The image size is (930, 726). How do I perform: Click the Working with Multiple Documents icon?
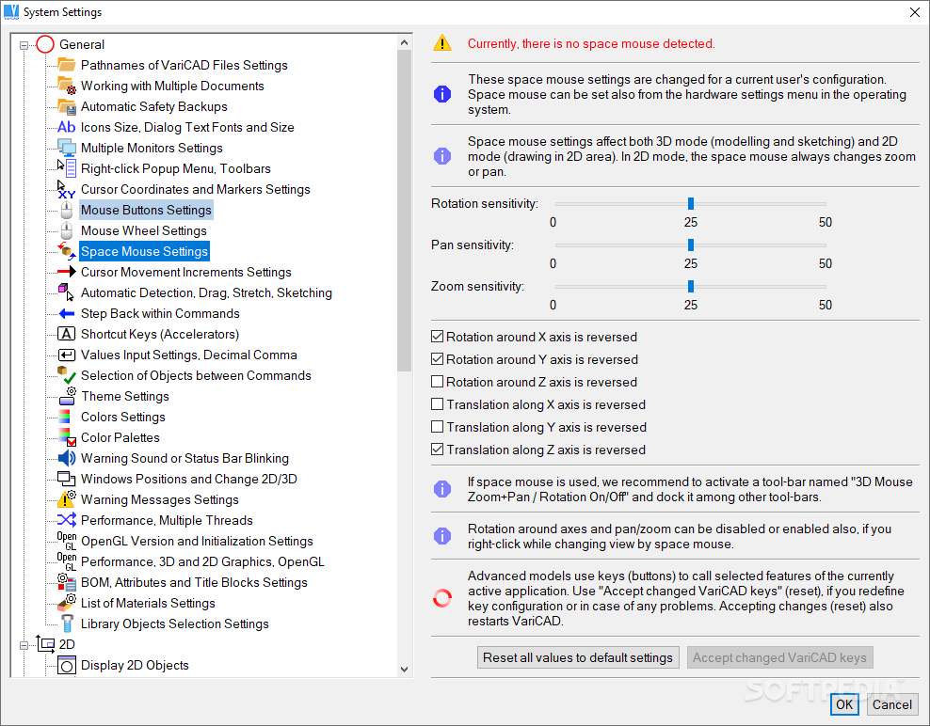(67, 86)
